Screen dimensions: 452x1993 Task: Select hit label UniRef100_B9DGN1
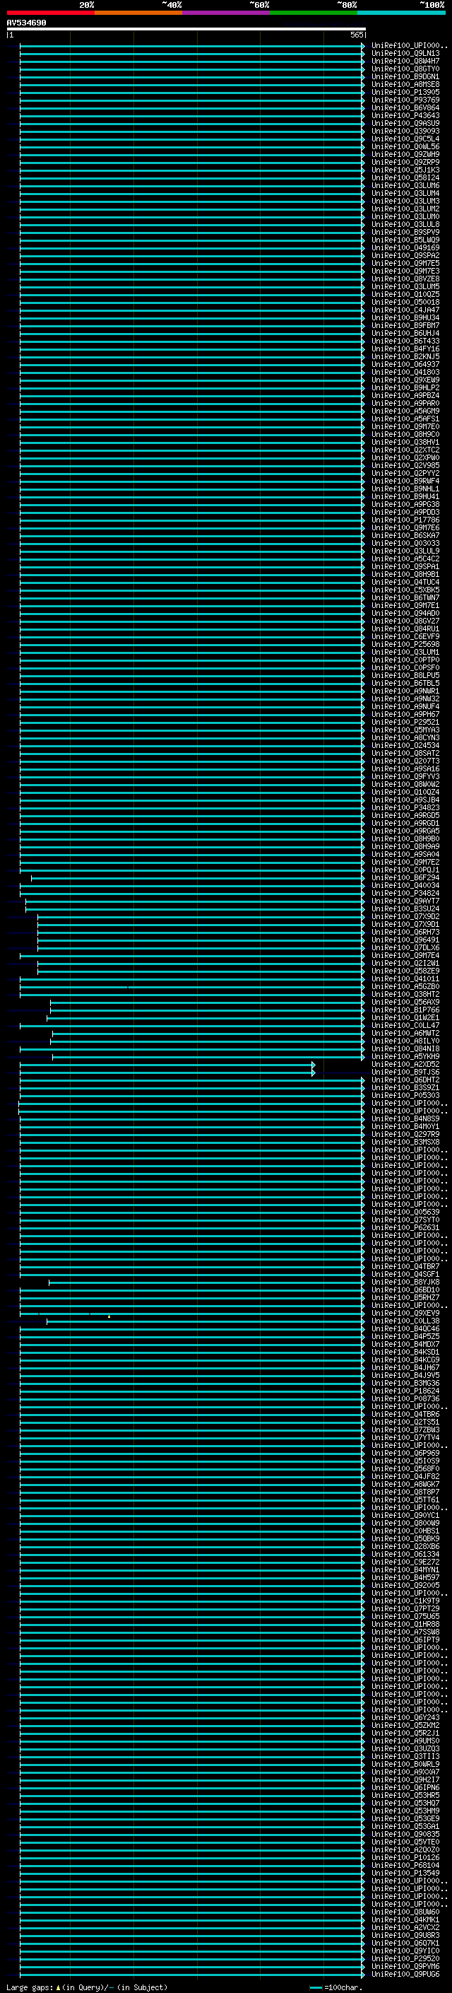click(x=405, y=76)
